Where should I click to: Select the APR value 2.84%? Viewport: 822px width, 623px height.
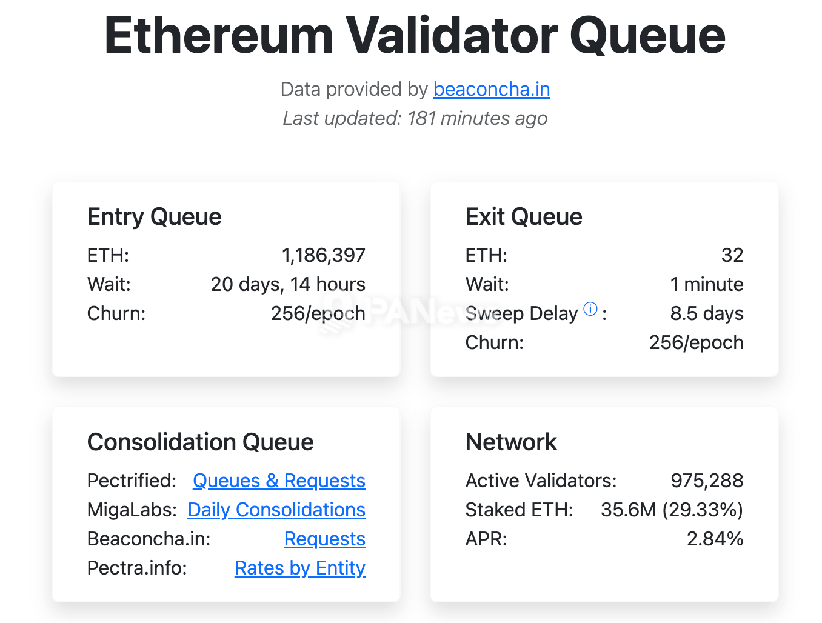pos(715,539)
